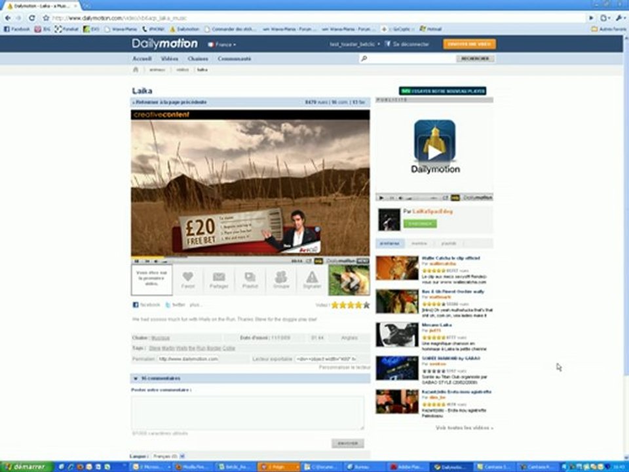Open the Accueil menu item
The width and height of the screenshot is (629, 472).
(142, 58)
